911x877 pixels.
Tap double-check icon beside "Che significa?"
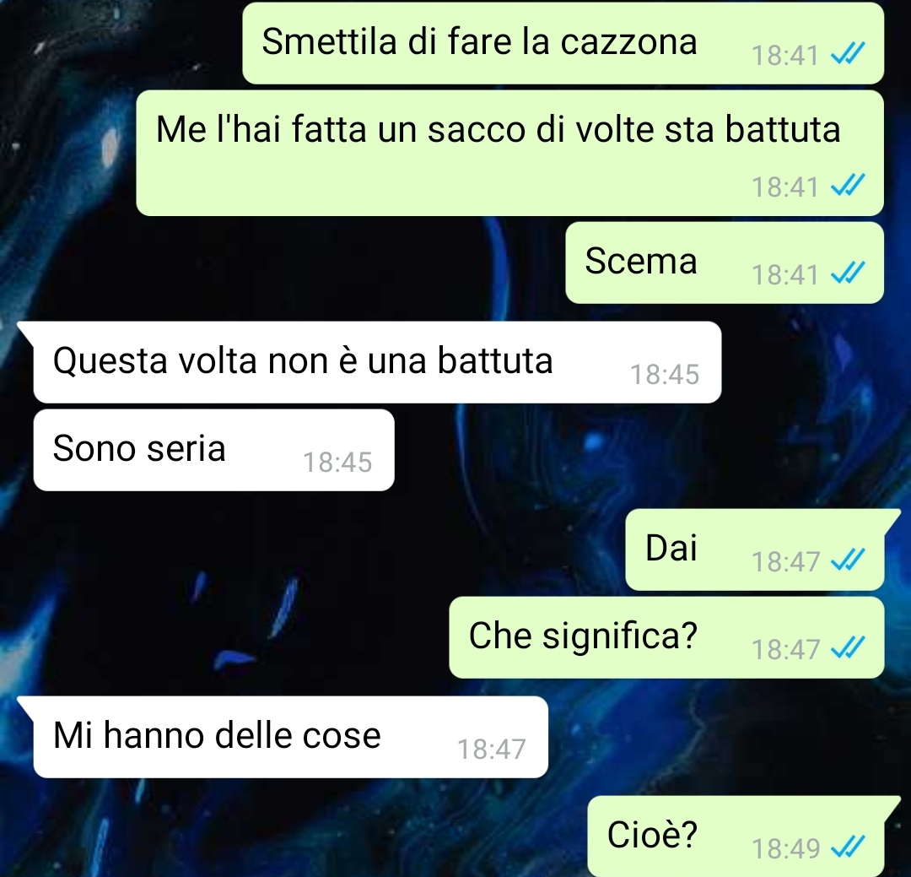849,648
